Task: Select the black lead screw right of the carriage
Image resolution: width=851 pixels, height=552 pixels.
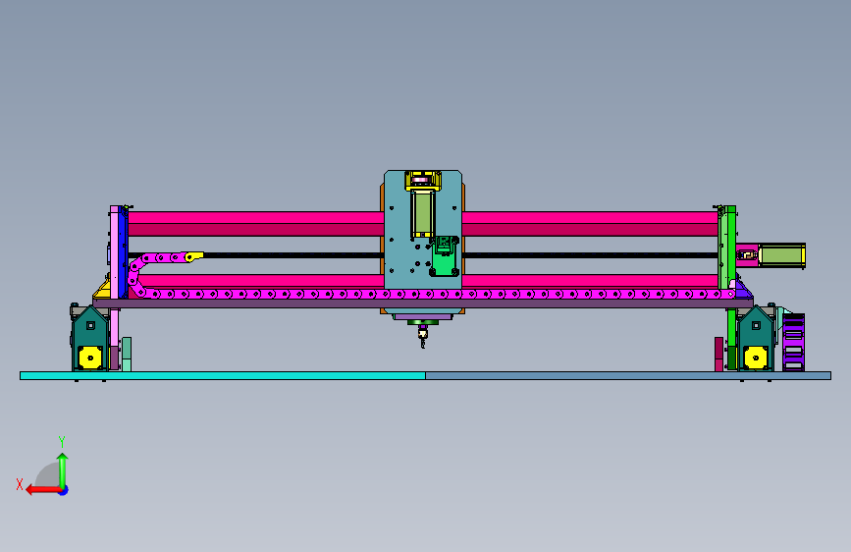Action: pyautogui.click(x=590, y=255)
